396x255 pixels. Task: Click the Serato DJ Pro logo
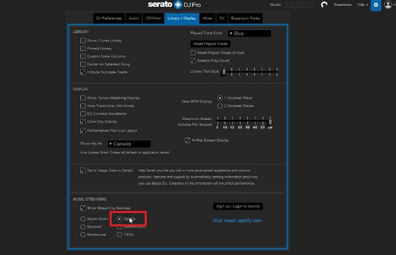pyautogui.click(x=174, y=4)
